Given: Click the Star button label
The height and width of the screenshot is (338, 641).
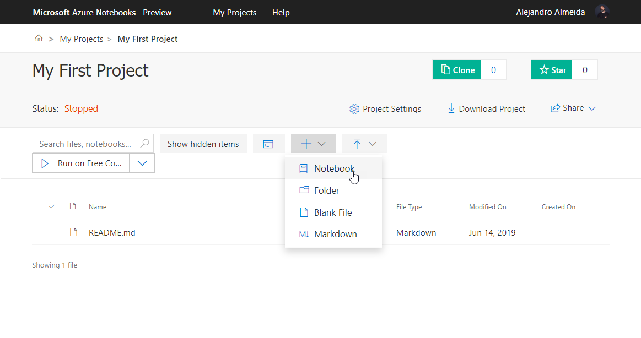Looking at the screenshot, I should click(x=558, y=70).
